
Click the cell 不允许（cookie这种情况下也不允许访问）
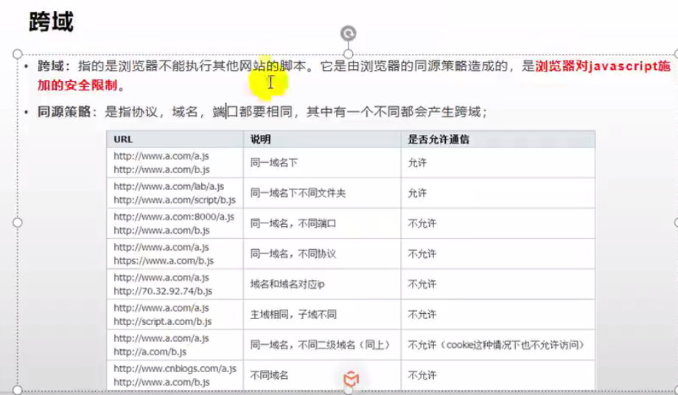pos(497,344)
